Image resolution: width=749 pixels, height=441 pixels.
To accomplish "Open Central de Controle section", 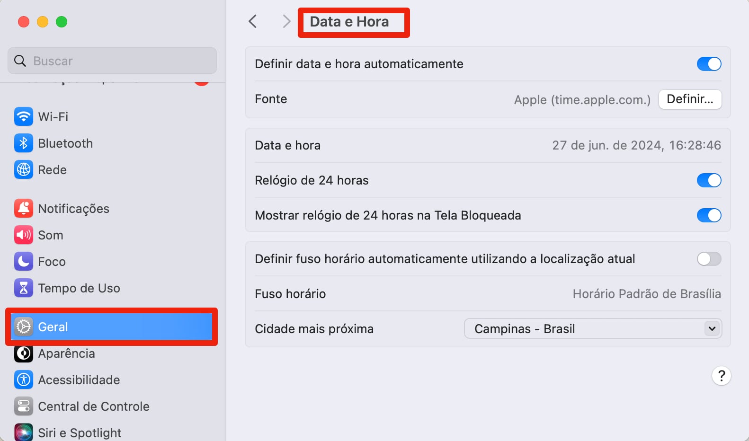I will tap(93, 406).
